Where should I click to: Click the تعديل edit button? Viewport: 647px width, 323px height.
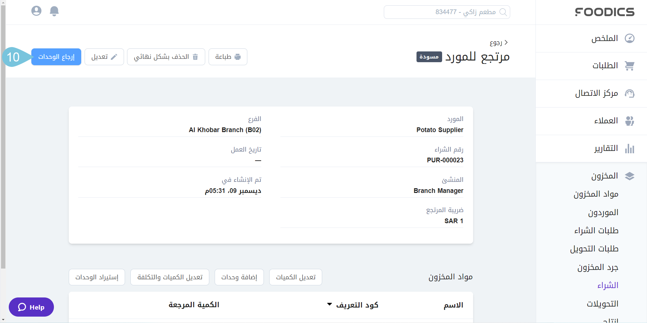(104, 57)
